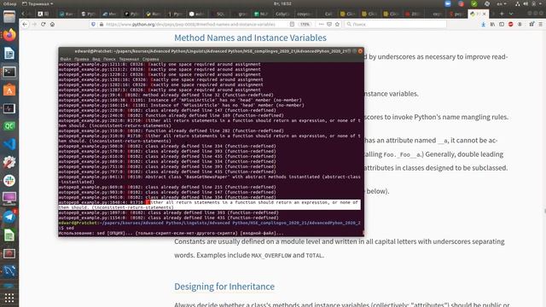Open Firefox library icon
546x307 pixels.
pyautogui.click(x=492, y=25)
